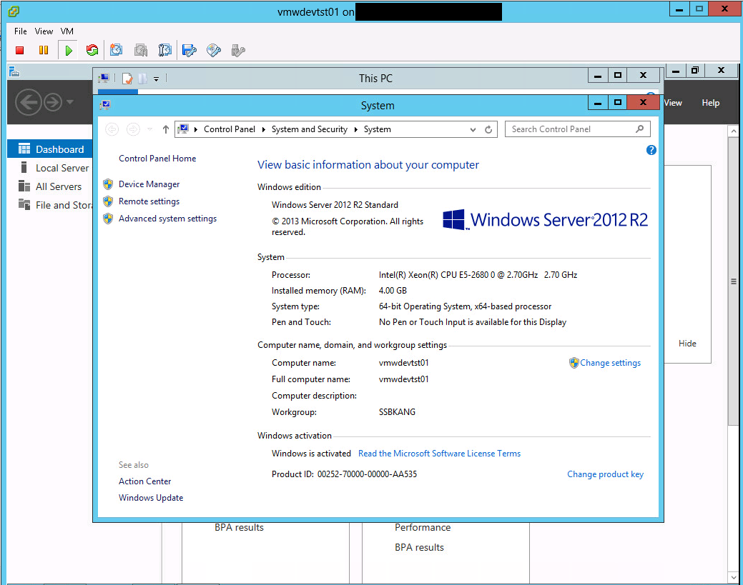Click the red power off VM button
Screen dimensions: 743x585
[20, 50]
